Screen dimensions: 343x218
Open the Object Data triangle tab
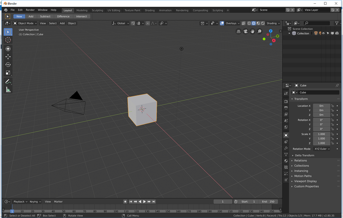click(x=286, y=154)
